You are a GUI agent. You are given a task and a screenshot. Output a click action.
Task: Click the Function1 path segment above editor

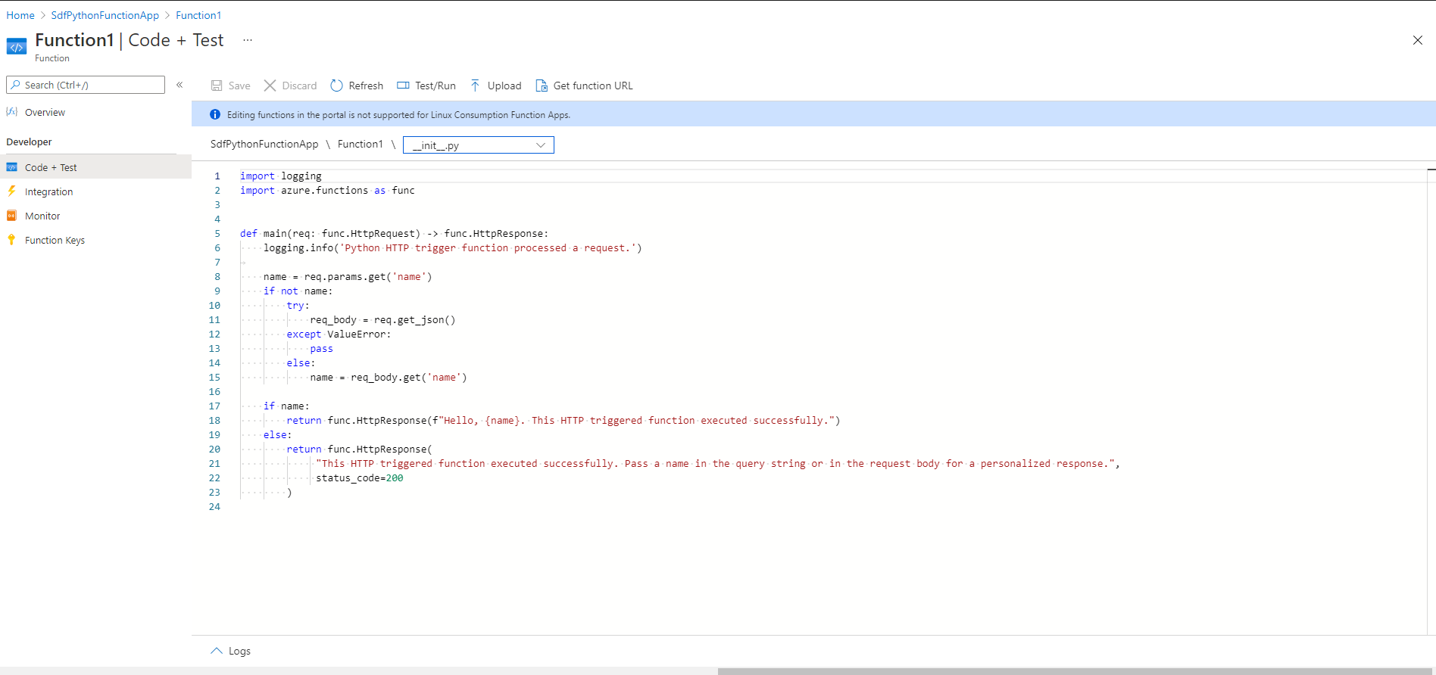point(361,144)
